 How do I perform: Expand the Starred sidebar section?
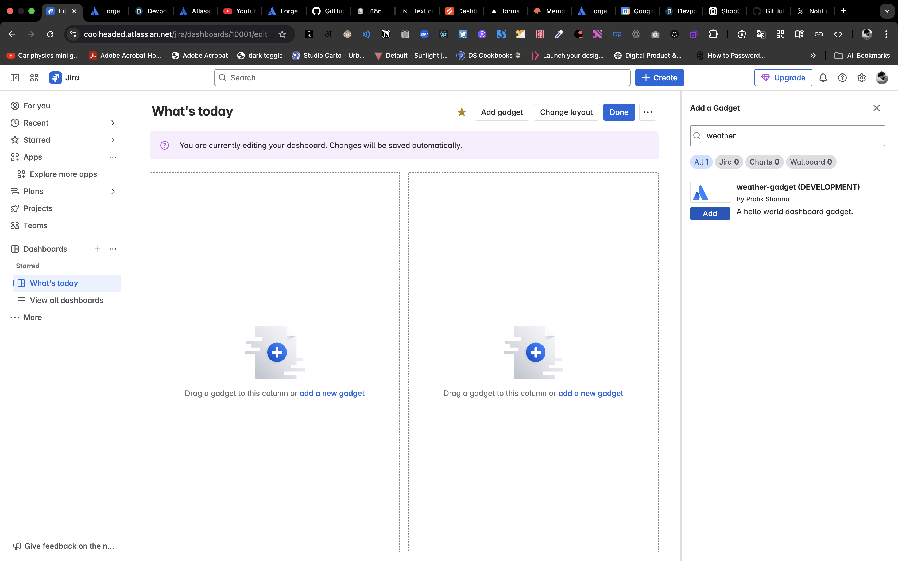tap(113, 140)
